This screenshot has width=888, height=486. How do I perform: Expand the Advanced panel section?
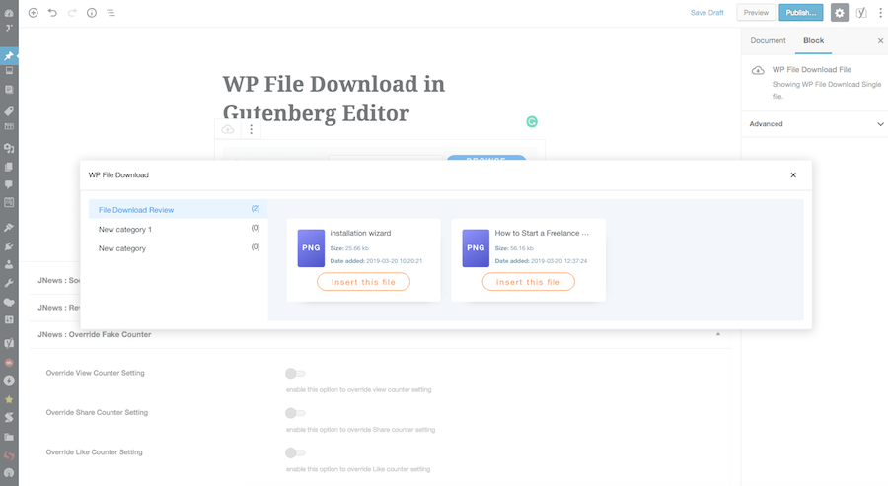click(814, 124)
